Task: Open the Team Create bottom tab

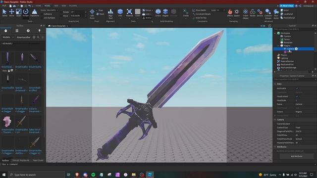Action: point(38,160)
